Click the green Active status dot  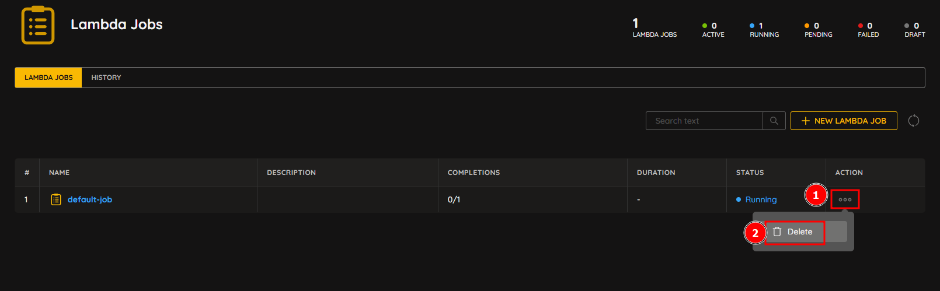tap(705, 26)
